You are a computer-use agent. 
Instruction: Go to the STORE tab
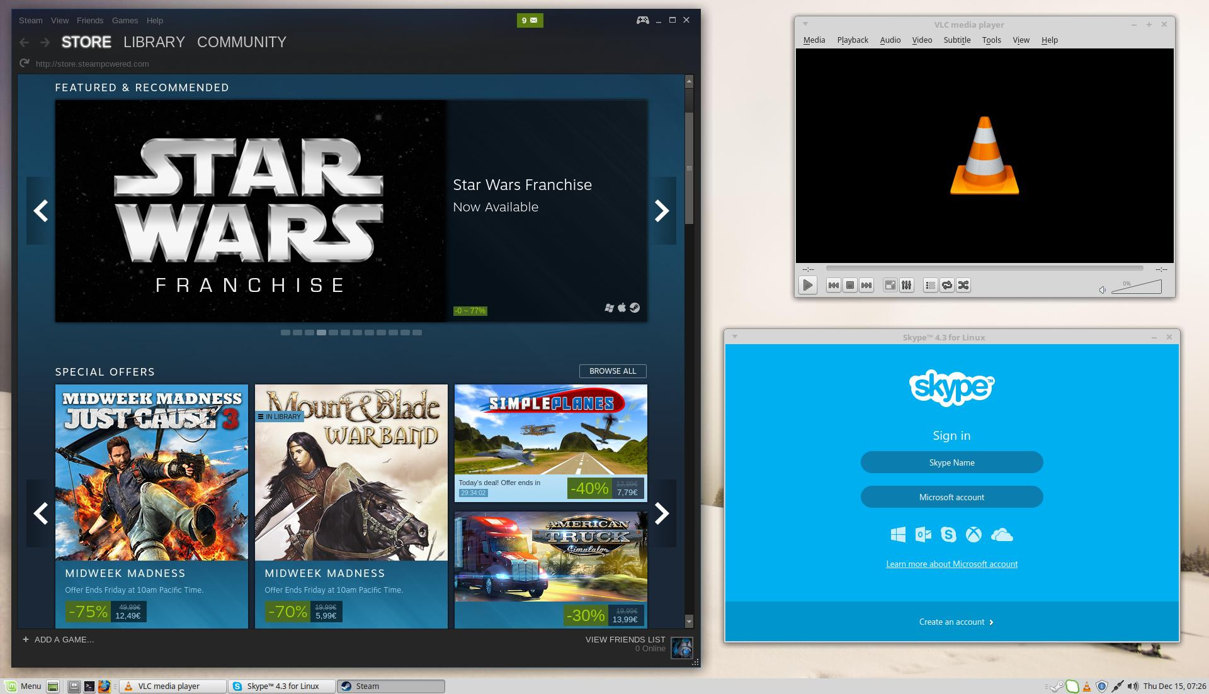pyautogui.click(x=86, y=42)
